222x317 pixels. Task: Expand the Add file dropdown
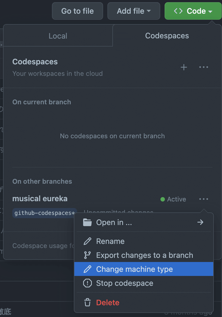(x=134, y=11)
